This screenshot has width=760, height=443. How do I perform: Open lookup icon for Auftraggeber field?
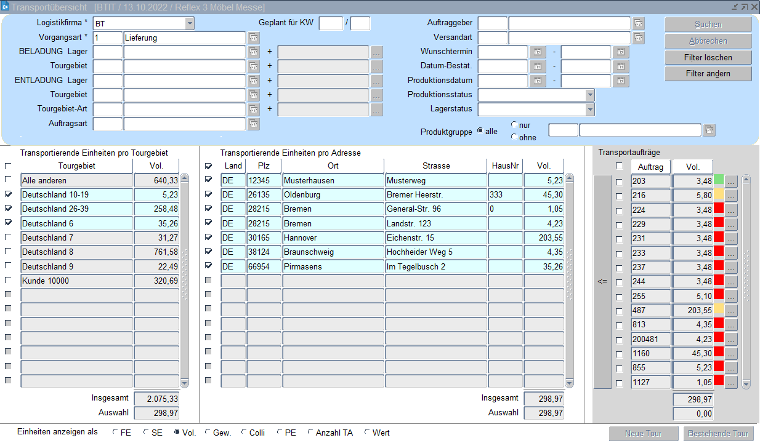[x=639, y=23]
